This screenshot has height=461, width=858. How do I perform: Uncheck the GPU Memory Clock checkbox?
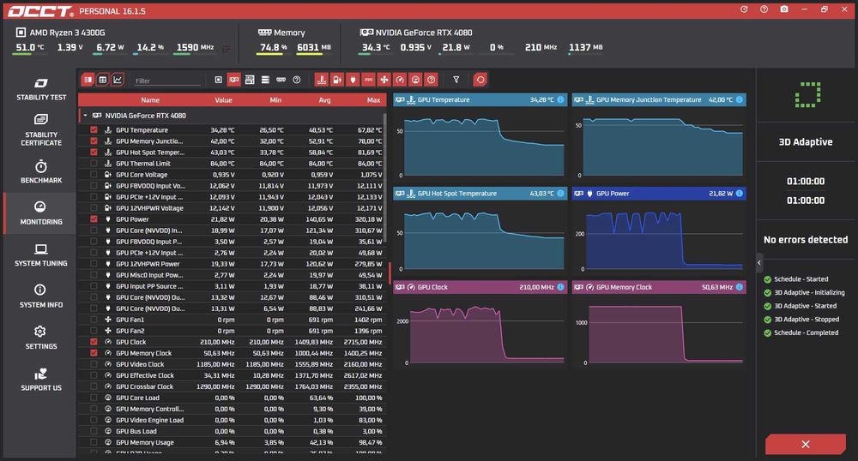(x=94, y=353)
